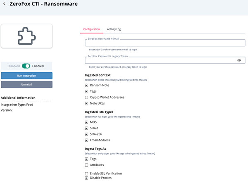Click the Uninstall button
Image resolution: width=248 pixels, height=181 pixels.
coord(26,85)
